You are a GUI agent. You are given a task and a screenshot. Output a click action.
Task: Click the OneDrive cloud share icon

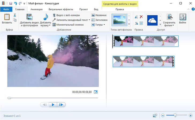point(152,20)
